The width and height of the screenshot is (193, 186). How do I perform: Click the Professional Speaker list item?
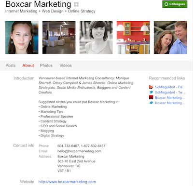(56, 117)
